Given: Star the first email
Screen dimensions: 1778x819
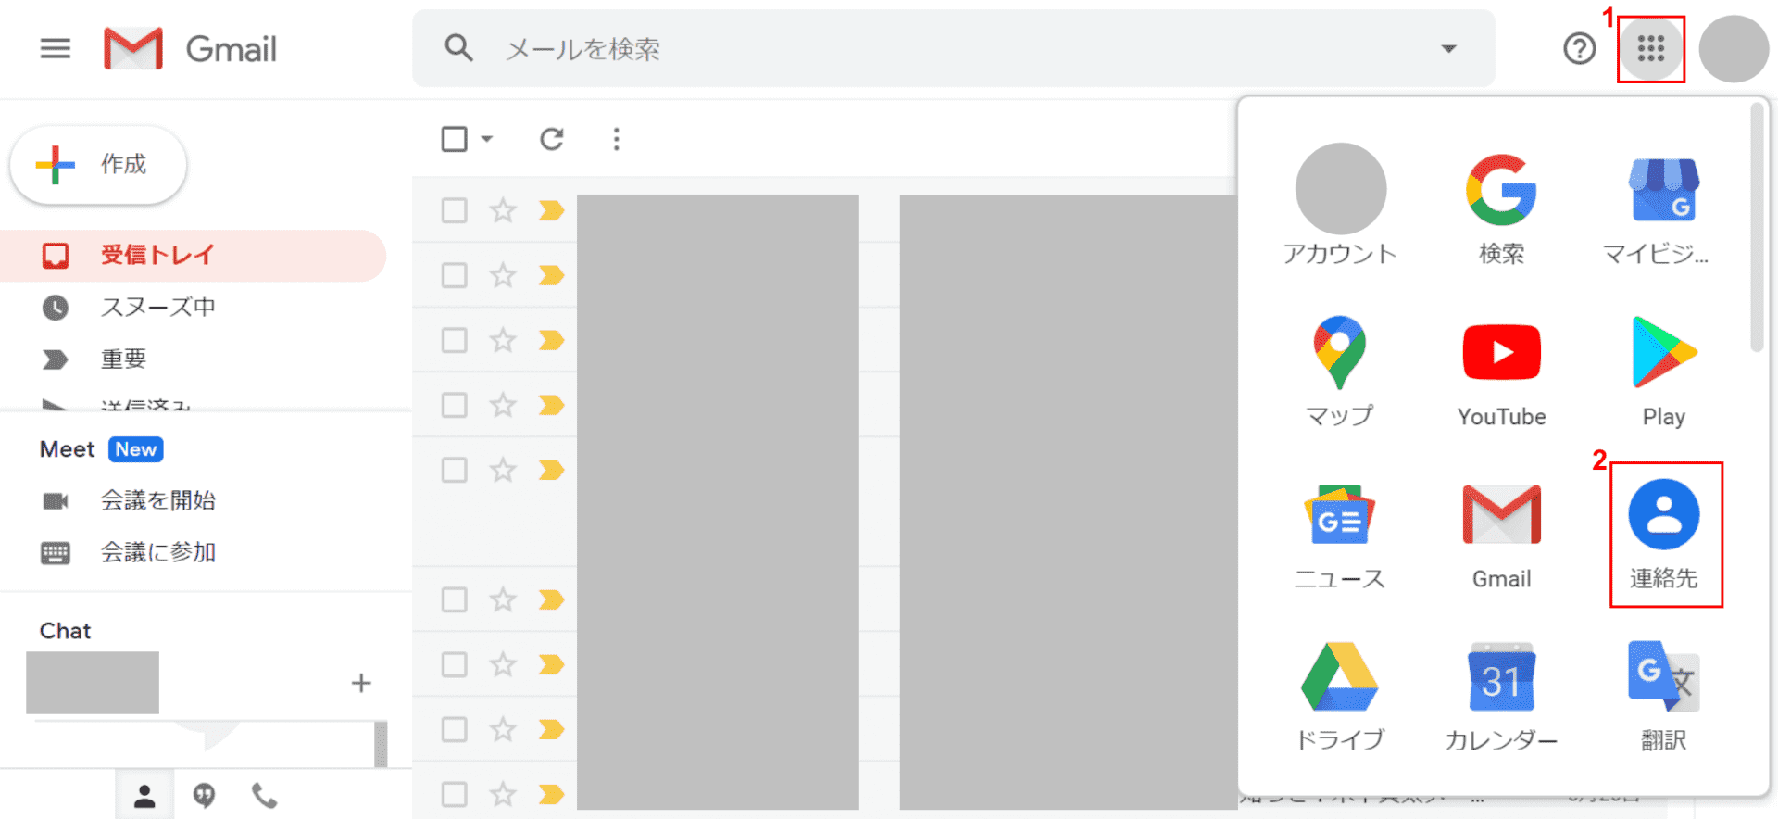Looking at the screenshot, I should click(503, 210).
